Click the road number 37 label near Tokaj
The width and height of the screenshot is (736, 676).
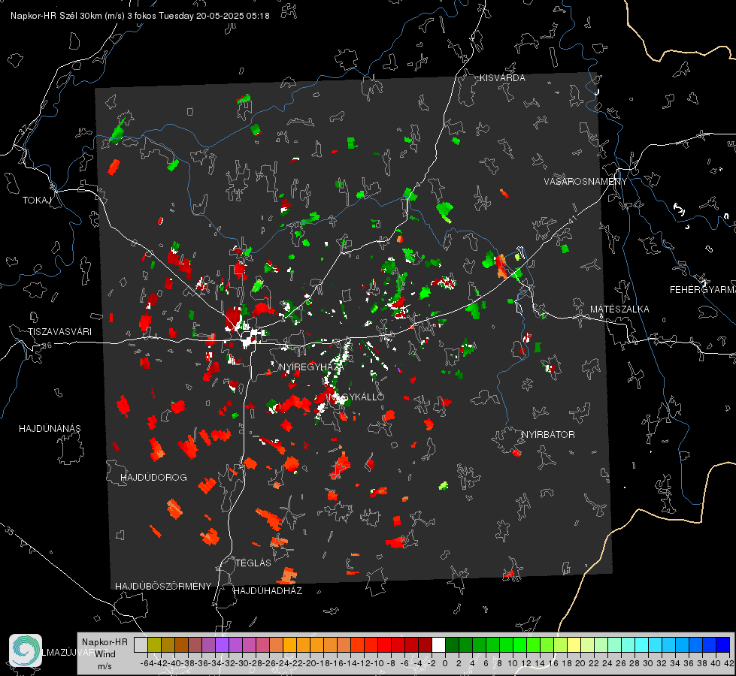click(24, 129)
